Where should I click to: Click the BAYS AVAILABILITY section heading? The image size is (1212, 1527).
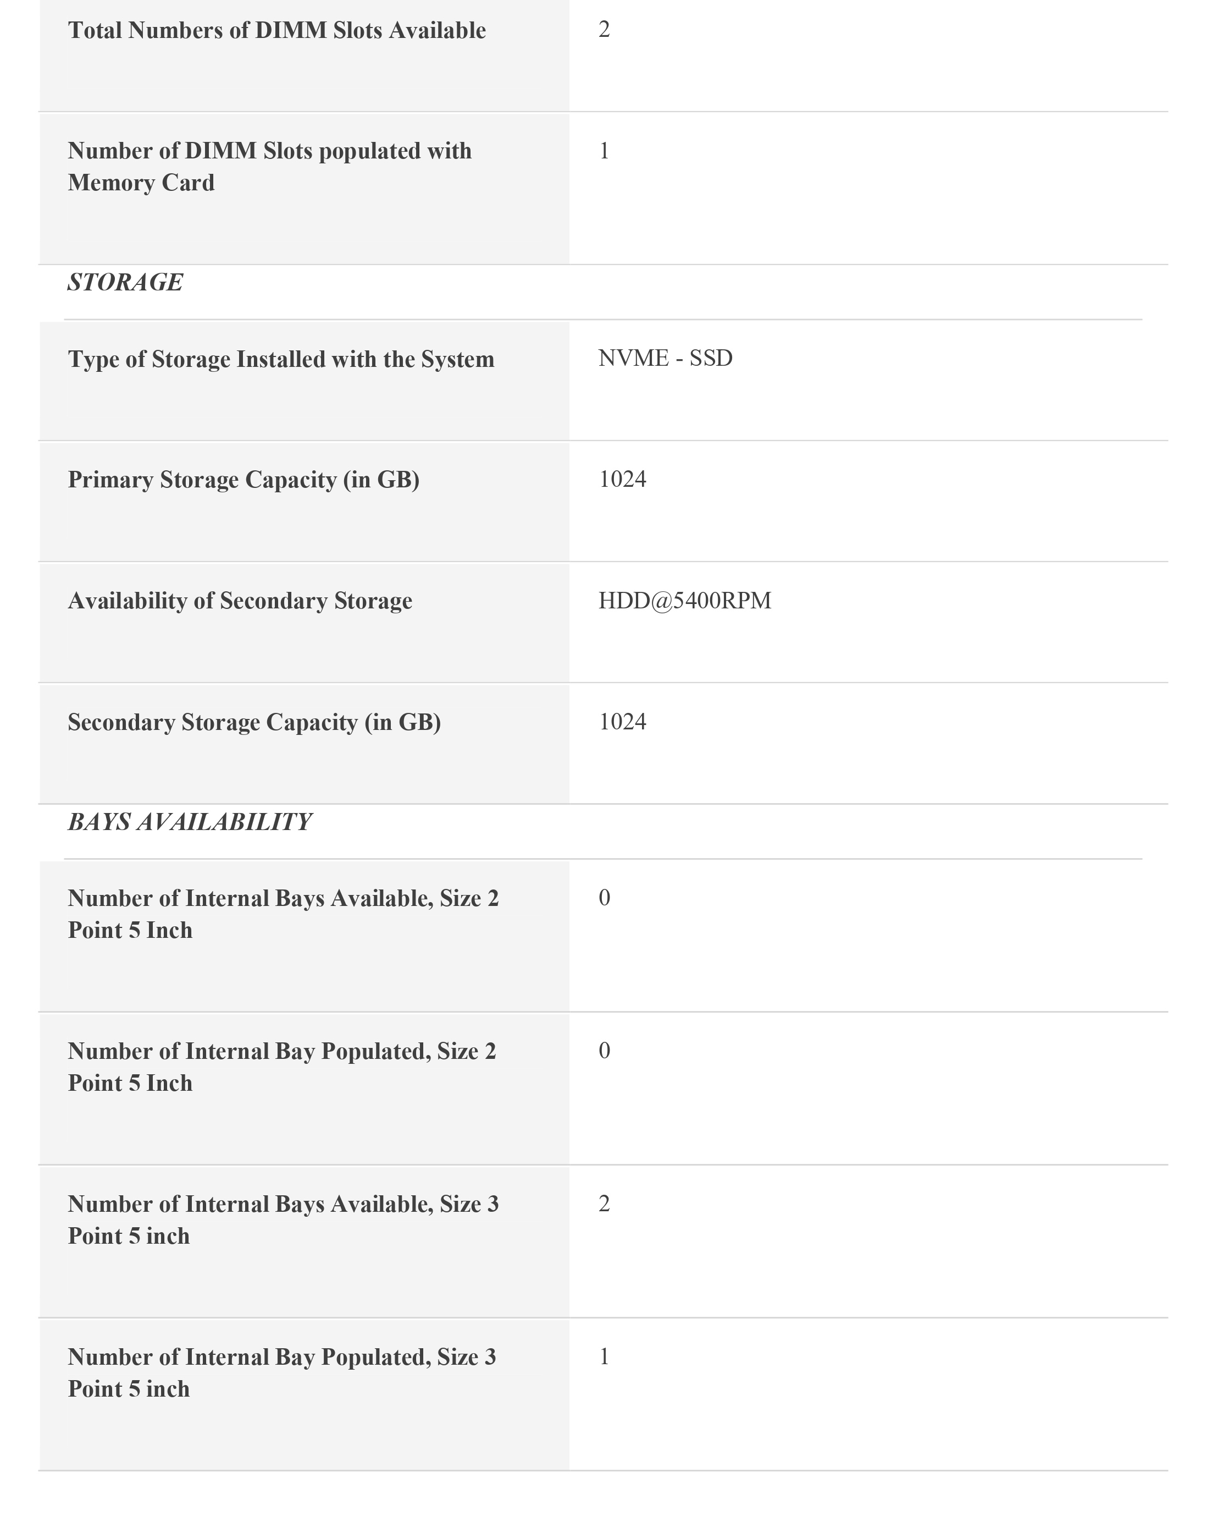(190, 822)
